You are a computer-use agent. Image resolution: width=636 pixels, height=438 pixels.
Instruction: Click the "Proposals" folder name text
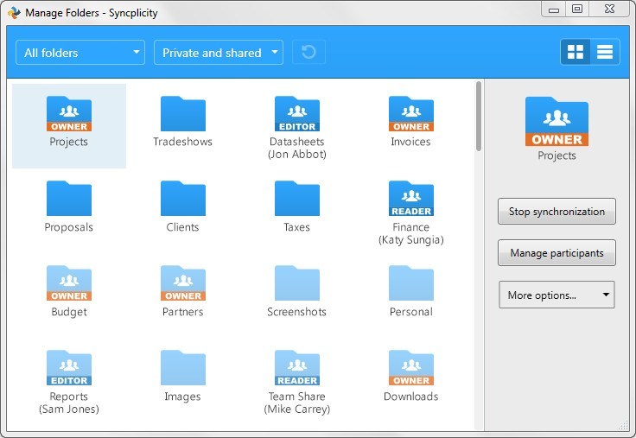tap(69, 227)
